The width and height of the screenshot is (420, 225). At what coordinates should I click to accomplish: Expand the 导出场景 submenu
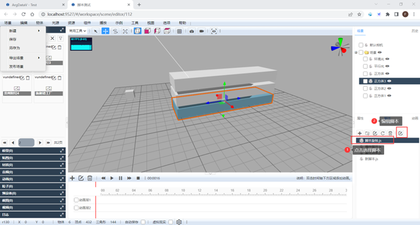pyautogui.click(x=24, y=58)
